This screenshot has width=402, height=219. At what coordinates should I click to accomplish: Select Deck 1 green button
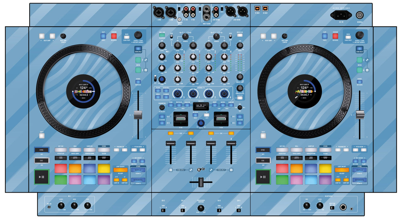coord(138,60)
